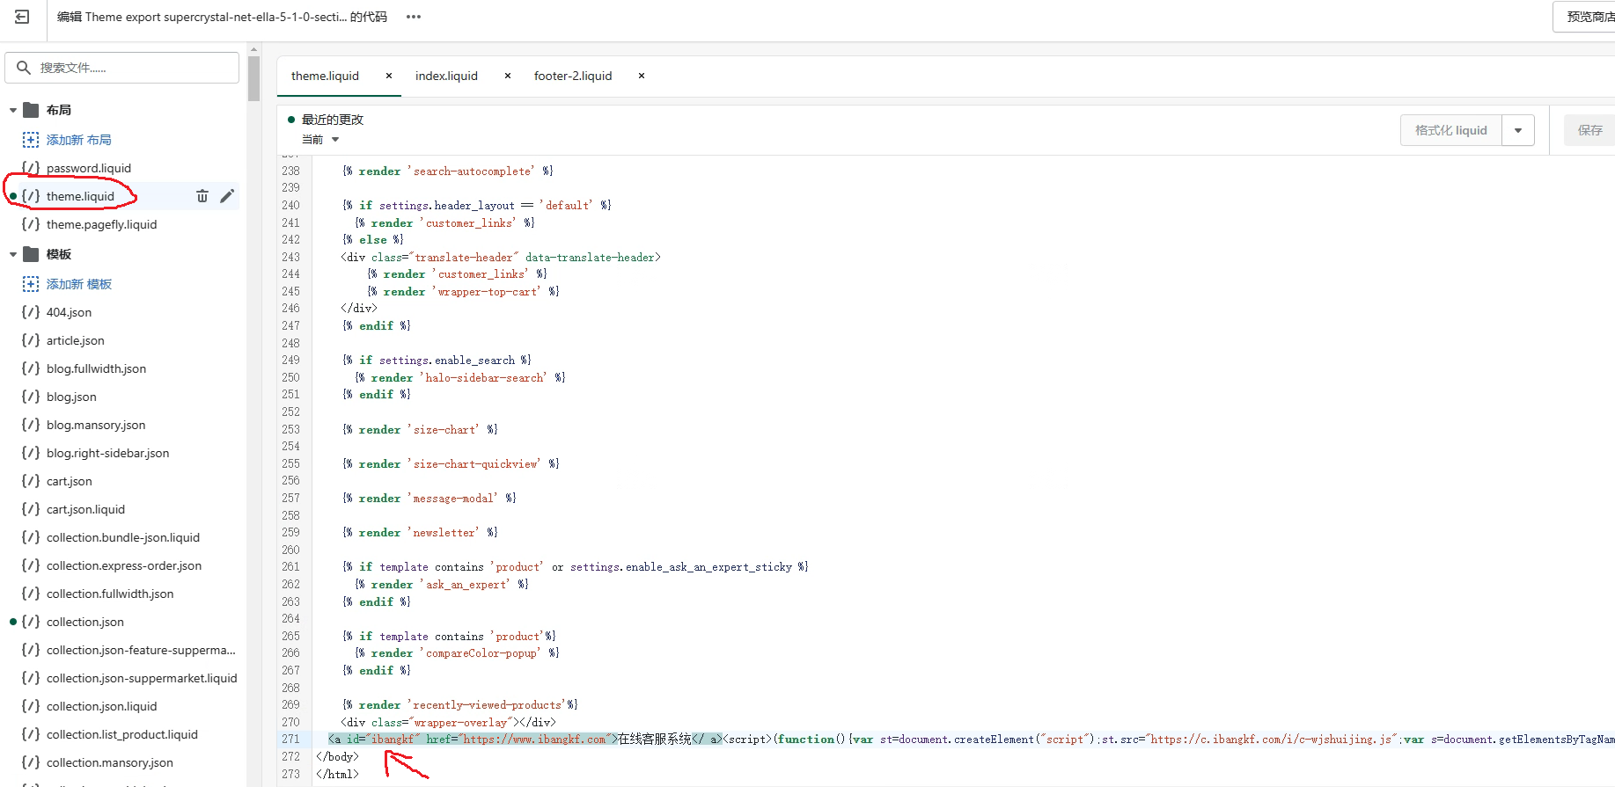Open password.liquid file
This screenshot has height=787, width=1615.
tap(88, 168)
